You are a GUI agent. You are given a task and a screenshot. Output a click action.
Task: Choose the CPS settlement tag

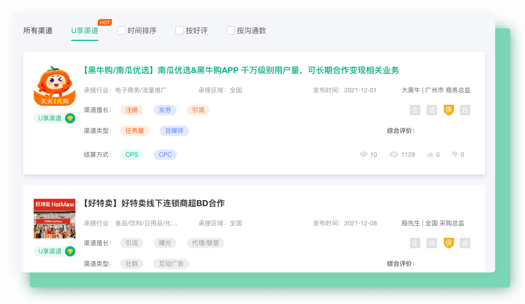tap(132, 155)
